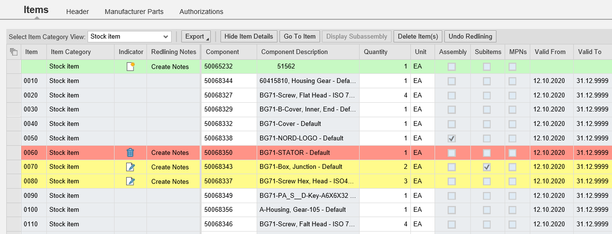Toggle Assembly checkbox for component 50065232

(x=452, y=67)
